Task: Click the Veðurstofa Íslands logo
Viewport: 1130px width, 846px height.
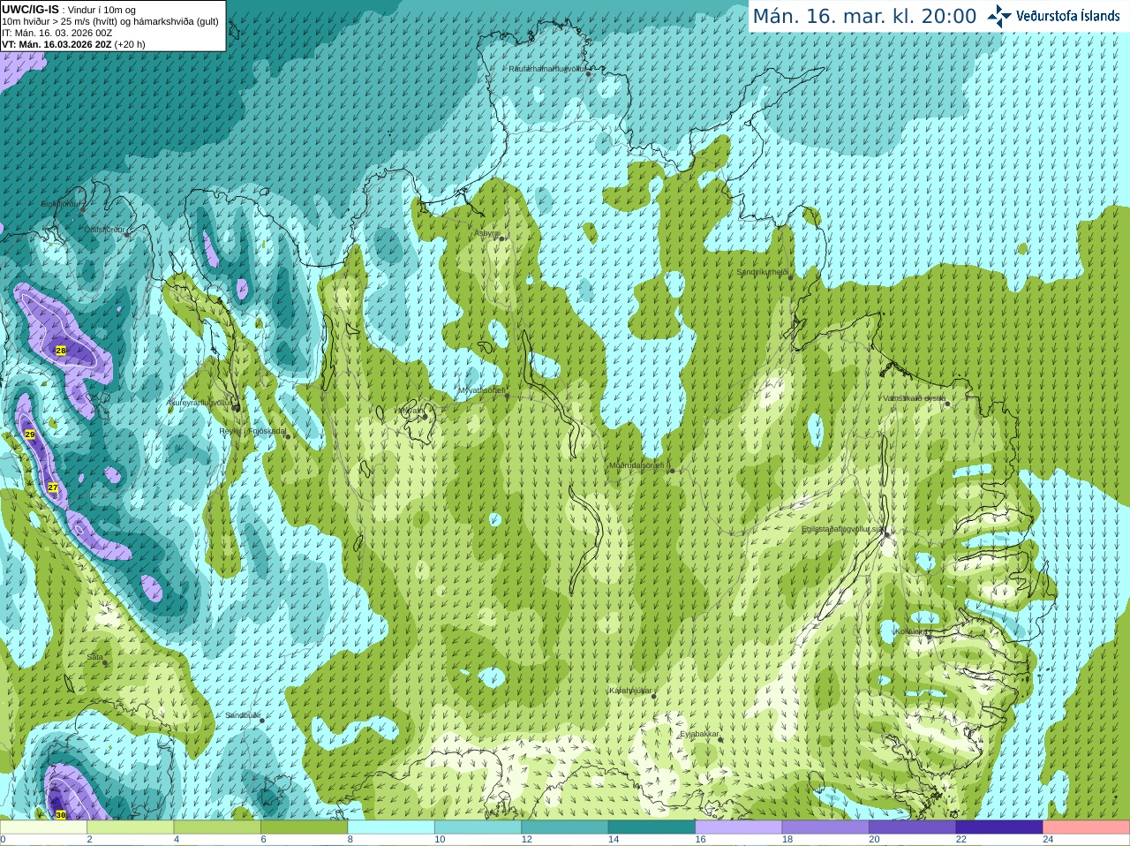Action: [x=1054, y=16]
